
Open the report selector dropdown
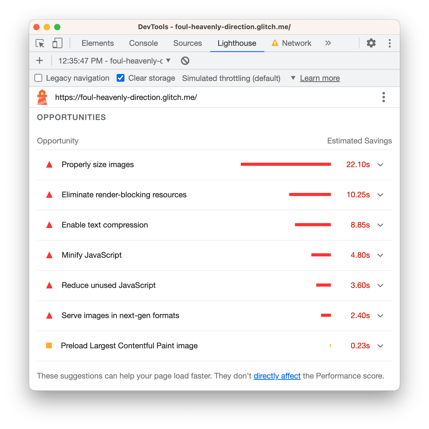[168, 61]
